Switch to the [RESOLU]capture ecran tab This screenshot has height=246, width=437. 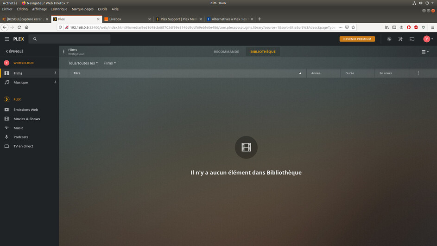pos(25,19)
